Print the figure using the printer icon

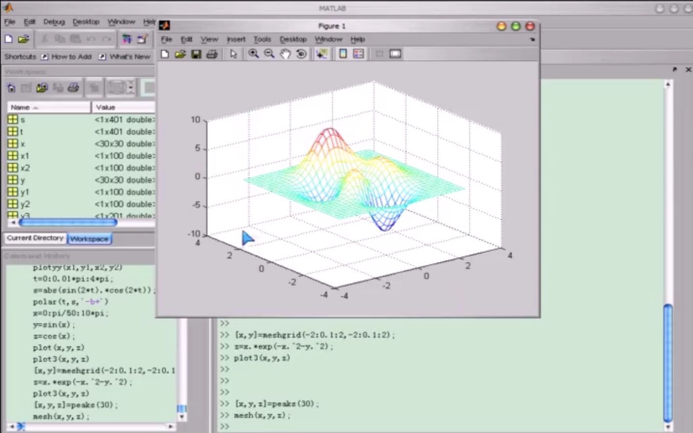point(212,54)
